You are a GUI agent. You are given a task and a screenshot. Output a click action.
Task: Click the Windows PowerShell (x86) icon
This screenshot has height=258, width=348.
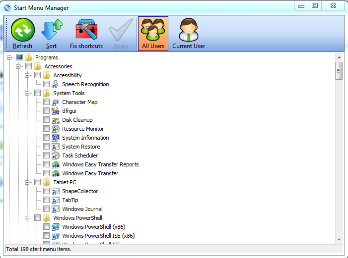tap(55, 227)
